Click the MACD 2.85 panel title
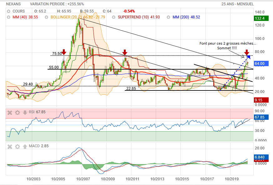Screen dimensions: 273x185 coord(39,146)
